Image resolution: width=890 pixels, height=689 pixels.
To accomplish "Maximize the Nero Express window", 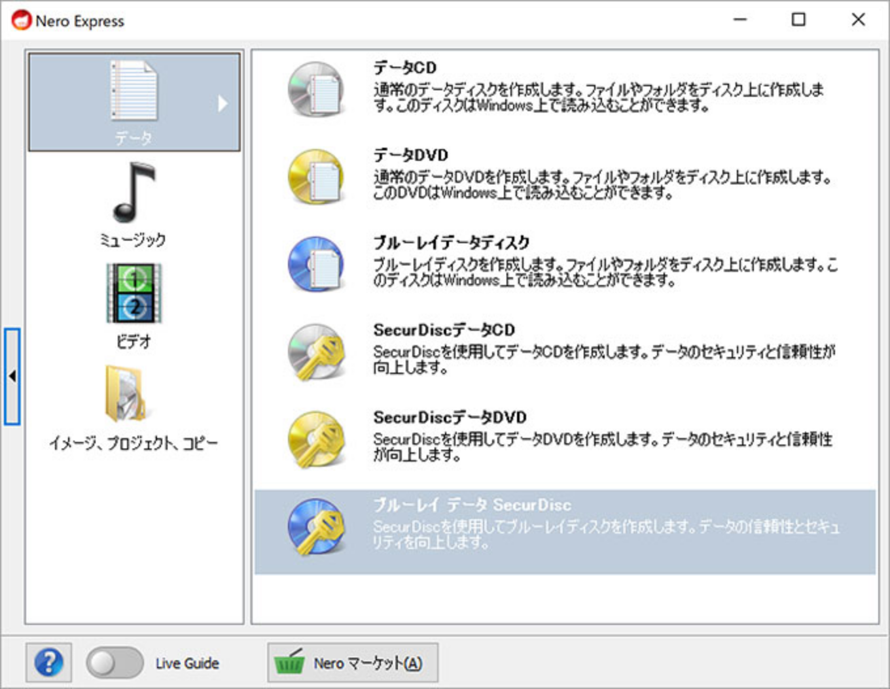I will [x=798, y=20].
